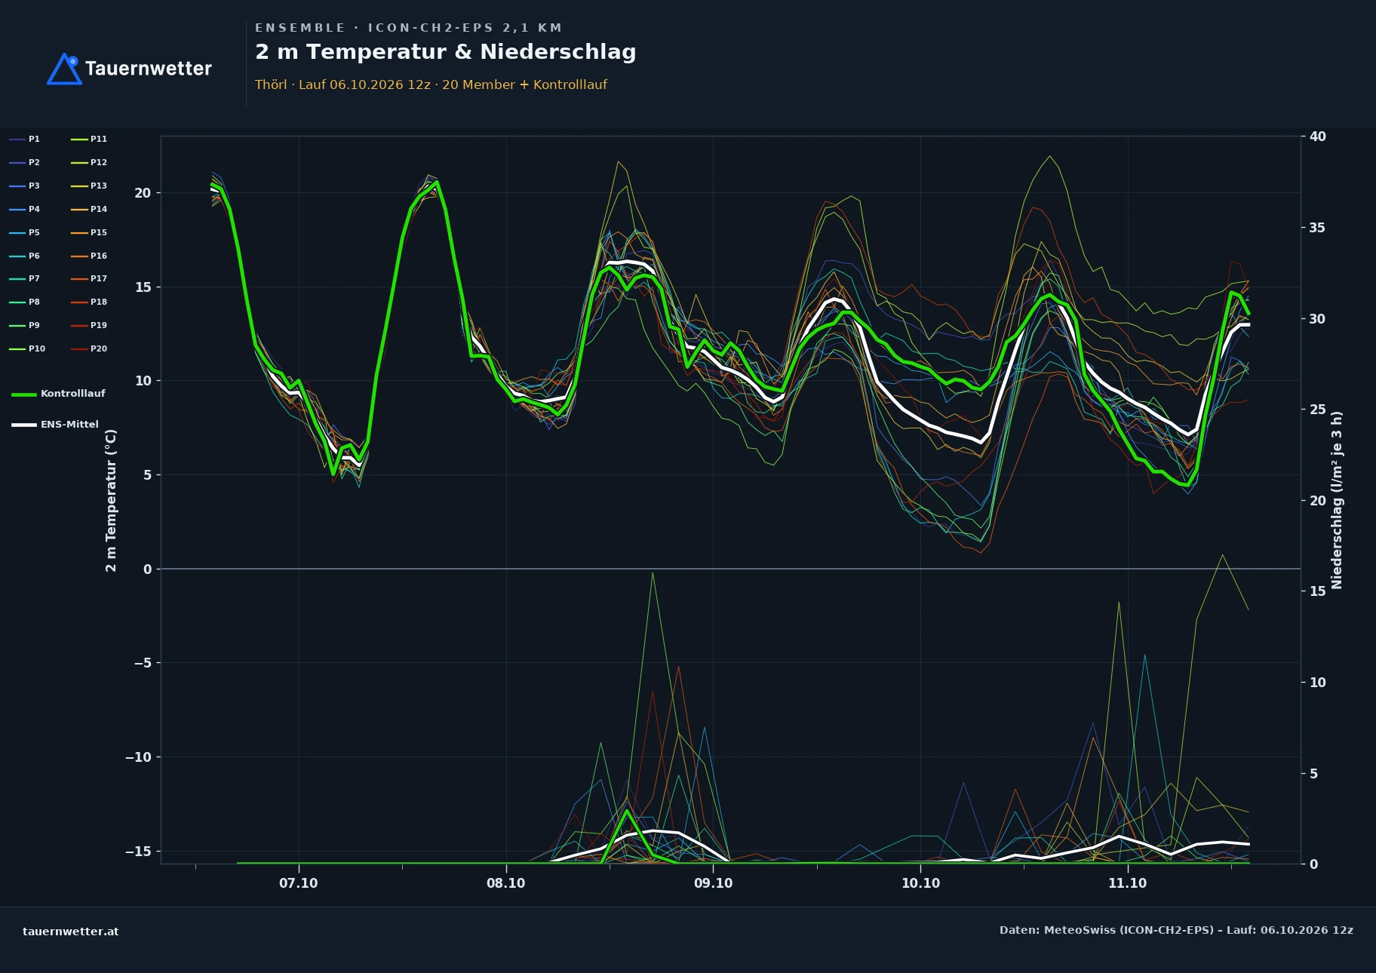Viewport: 1376px width, 973px height.
Task: Select the P17 legend entry
Action: [x=89, y=278]
